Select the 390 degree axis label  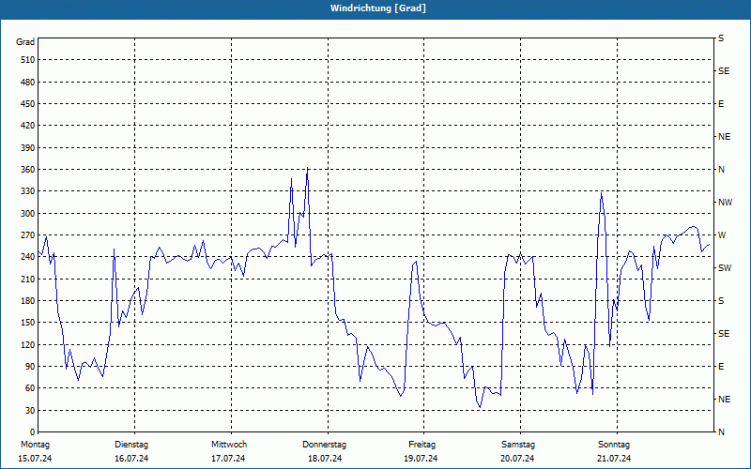point(28,147)
